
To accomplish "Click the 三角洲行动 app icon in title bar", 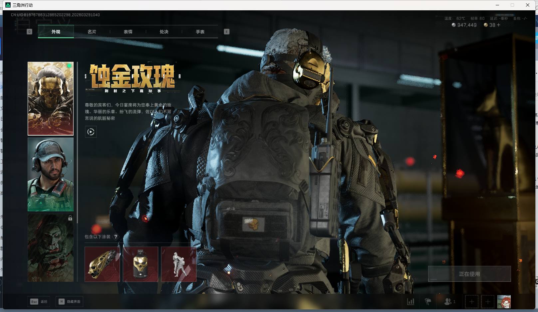I will 8,5.
